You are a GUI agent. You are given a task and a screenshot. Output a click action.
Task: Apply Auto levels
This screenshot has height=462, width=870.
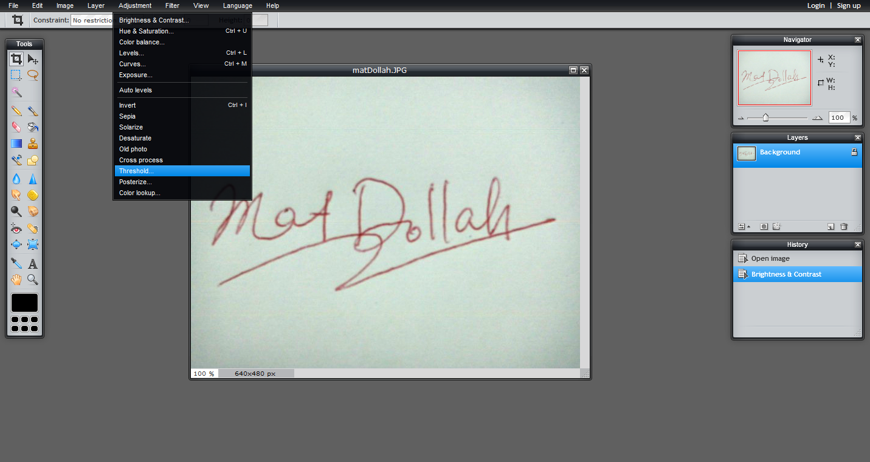click(182, 90)
